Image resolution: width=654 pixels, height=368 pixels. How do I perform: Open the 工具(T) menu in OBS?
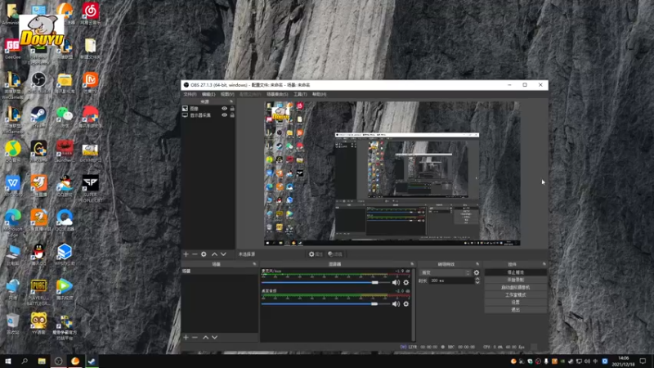tap(300, 94)
